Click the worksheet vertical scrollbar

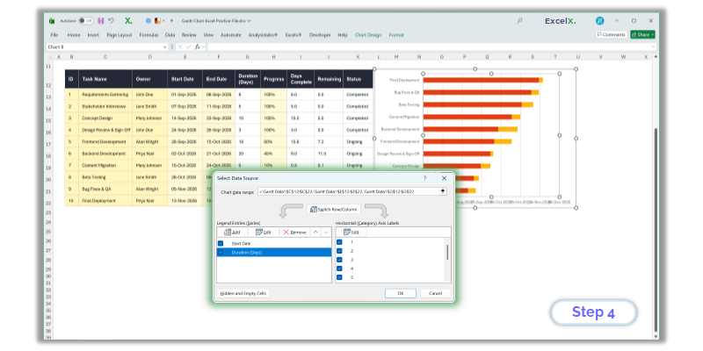pyautogui.click(x=656, y=230)
